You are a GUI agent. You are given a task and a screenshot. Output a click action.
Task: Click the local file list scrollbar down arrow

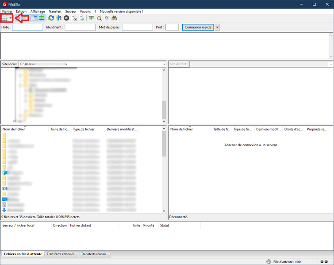(164, 211)
